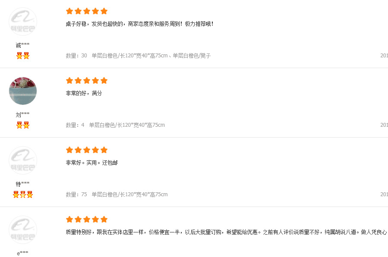Click the Alibaba avatar of reviewer 诚***
Screen dimensions: 388x257
(23, 22)
